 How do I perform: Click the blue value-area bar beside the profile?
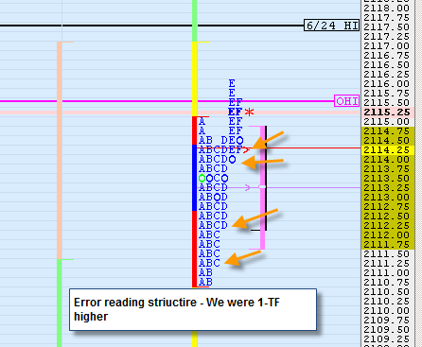coord(195,178)
